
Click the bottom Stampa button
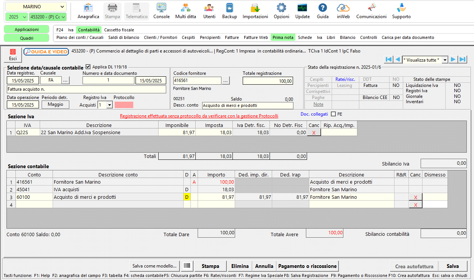pos(210,266)
